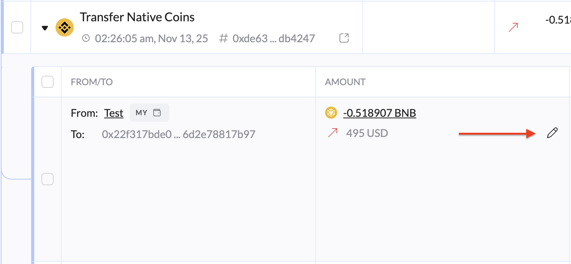Open transaction in explorer via external-link icon
This screenshot has height=264, width=571.
(344, 38)
